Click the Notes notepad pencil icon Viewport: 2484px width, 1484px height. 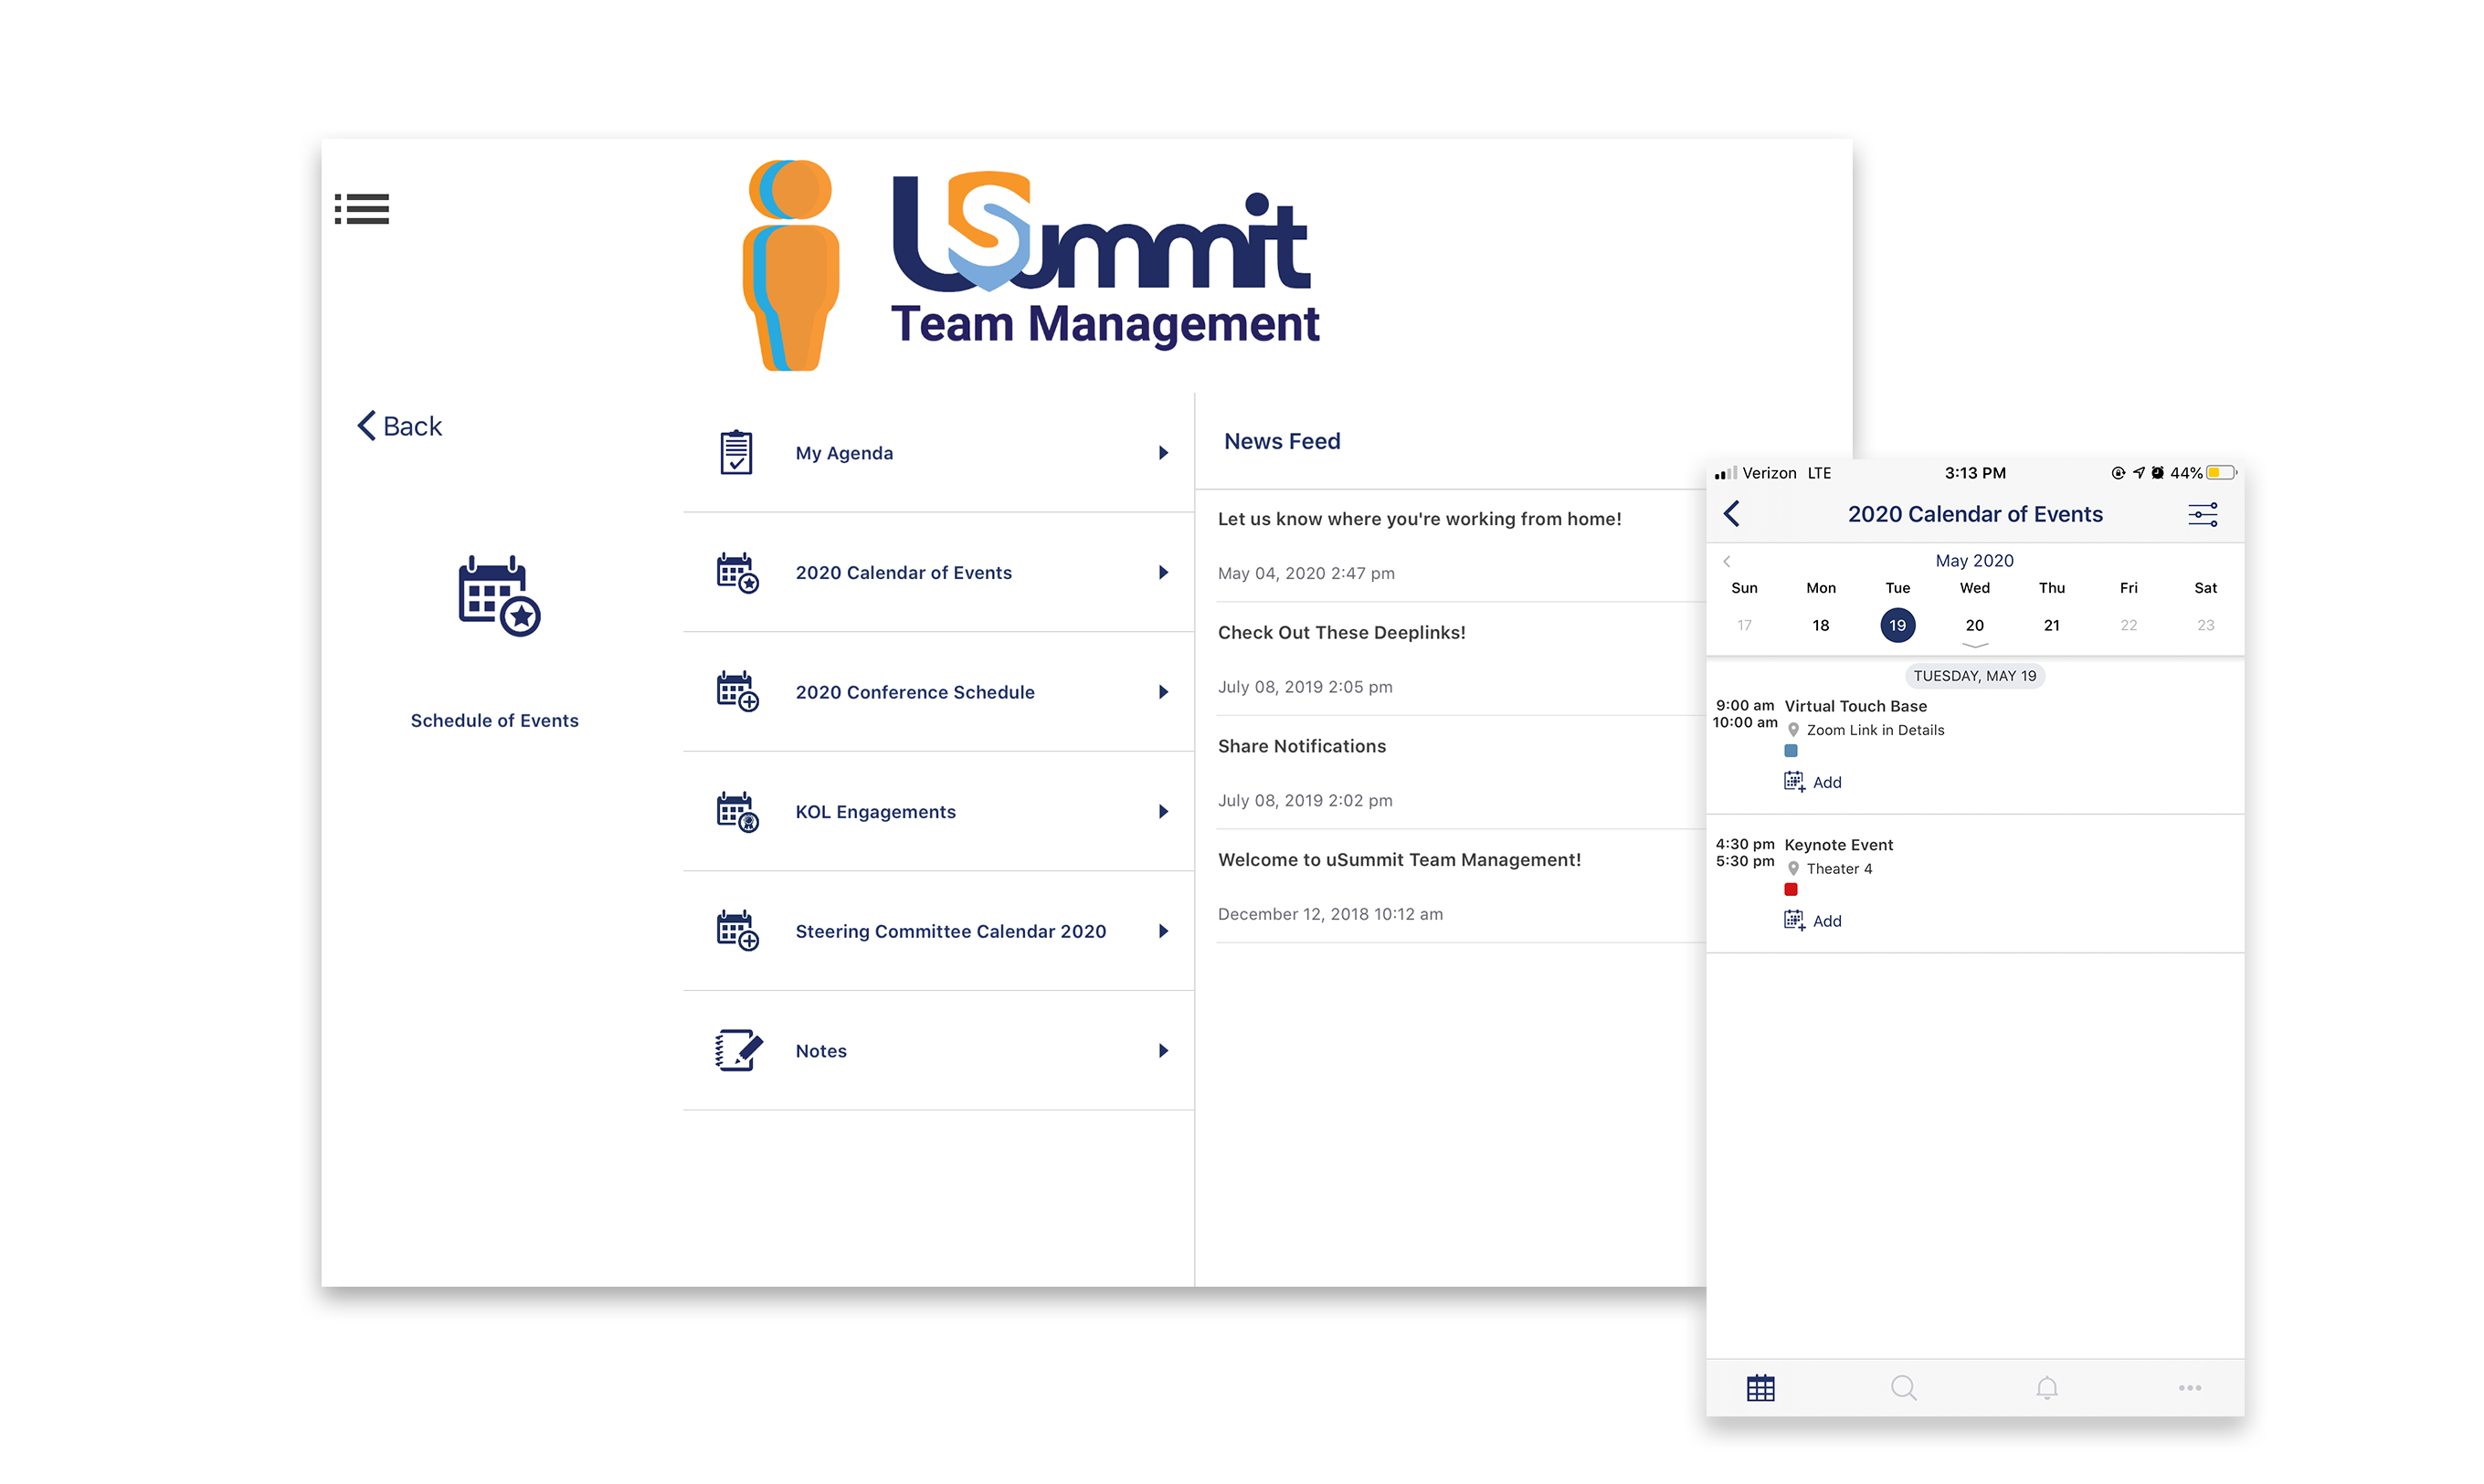[x=738, y=1050]
